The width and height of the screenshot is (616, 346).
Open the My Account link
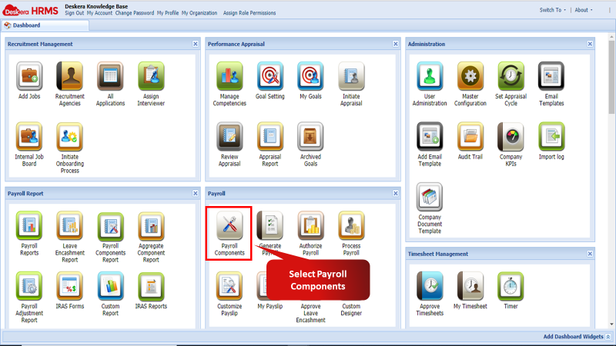click(99, 13)
